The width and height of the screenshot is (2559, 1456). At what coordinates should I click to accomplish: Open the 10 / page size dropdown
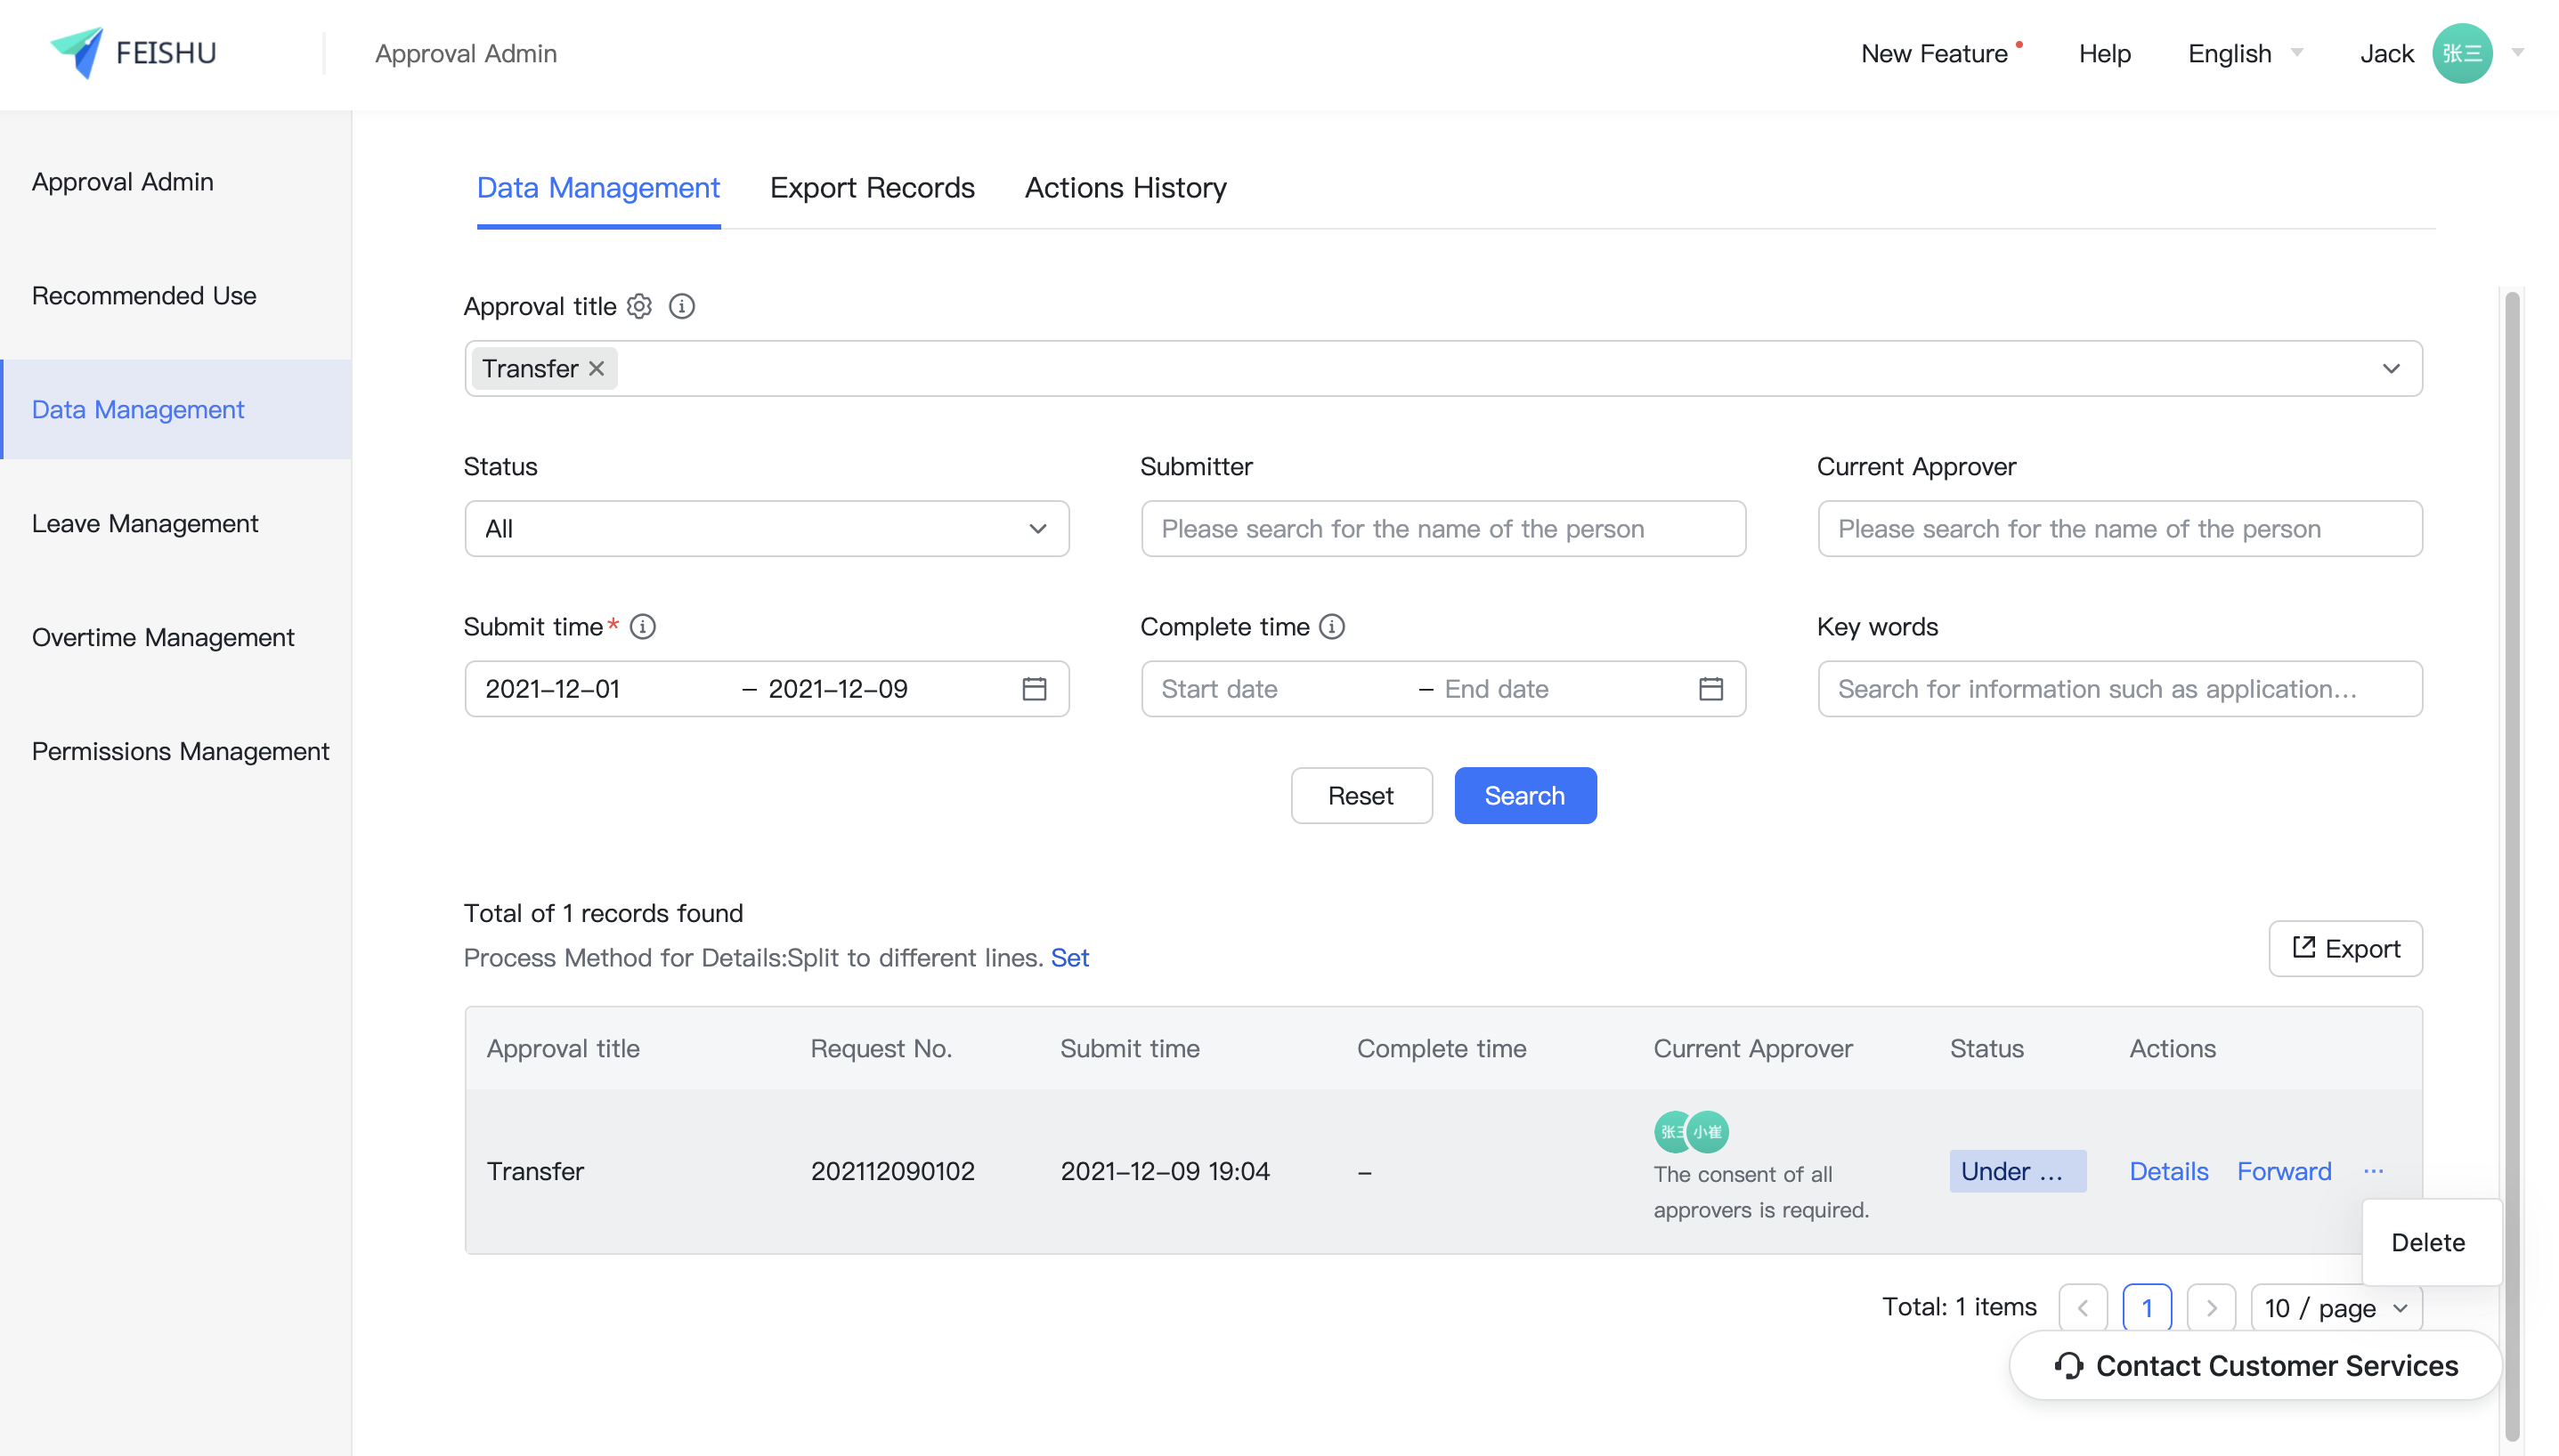pyautogui.click(x=2336, y=1308)
